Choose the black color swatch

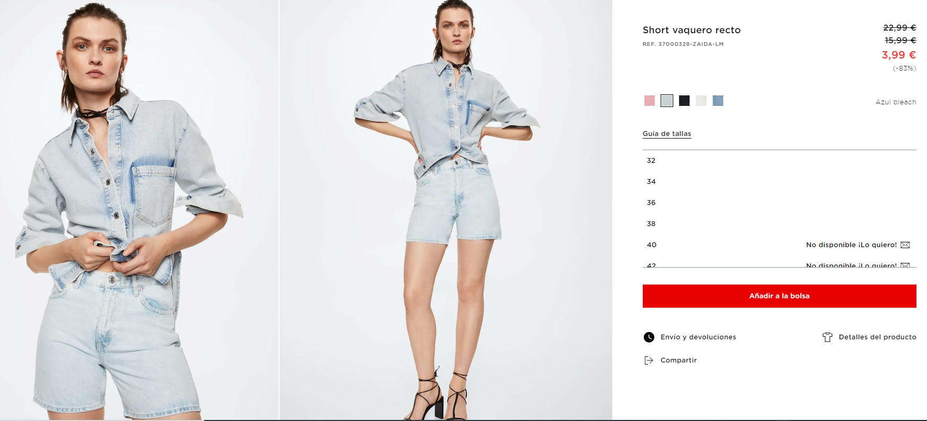coord(684,101)
